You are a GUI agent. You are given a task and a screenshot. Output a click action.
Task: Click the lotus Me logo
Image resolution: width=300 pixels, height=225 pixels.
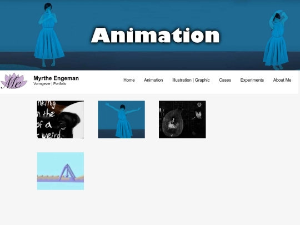14,81
